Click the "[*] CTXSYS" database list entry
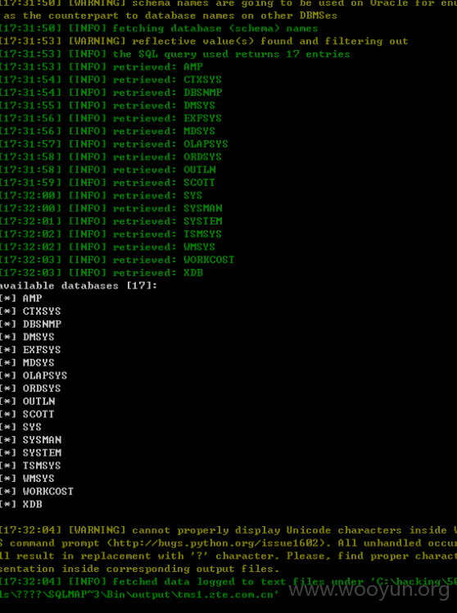The height and width of the screenshot is (613, 457). pos(30,311)
